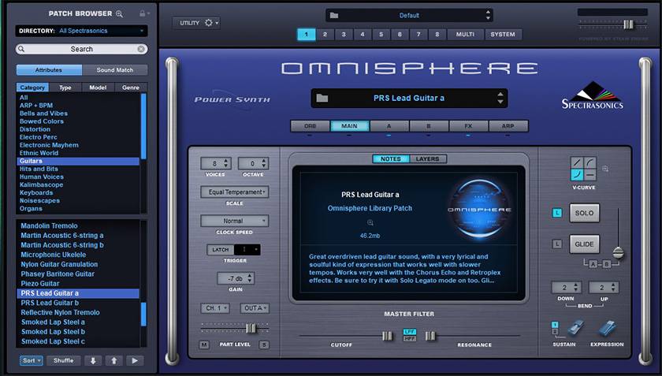This screenshot has height=376, width=662.
Task: Step patch up or down with PRS Lead Guitar a arrows
Action: (x=500, y=98)
